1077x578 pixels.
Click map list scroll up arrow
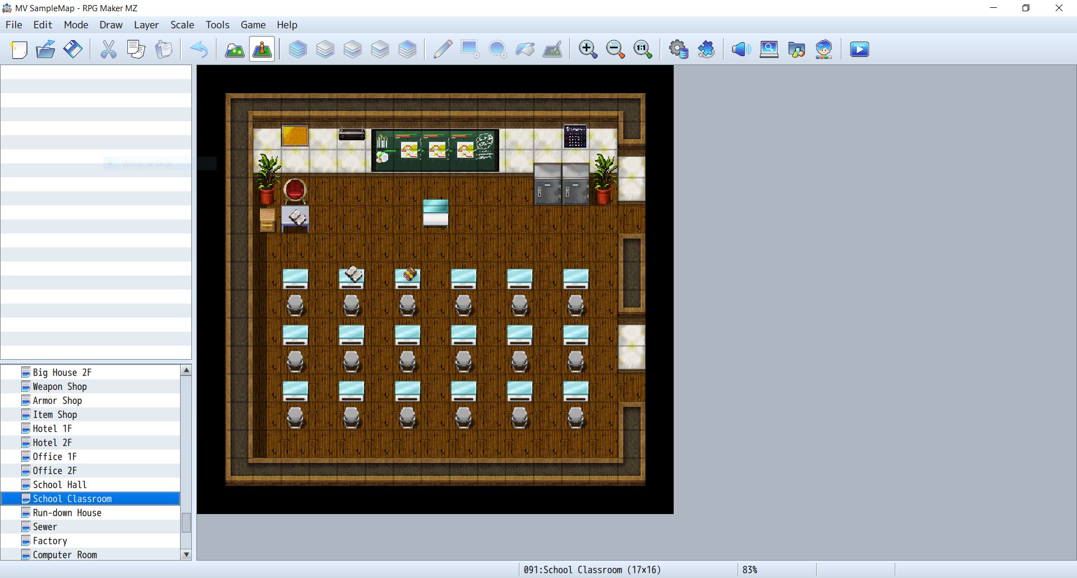tap(186, 370)
